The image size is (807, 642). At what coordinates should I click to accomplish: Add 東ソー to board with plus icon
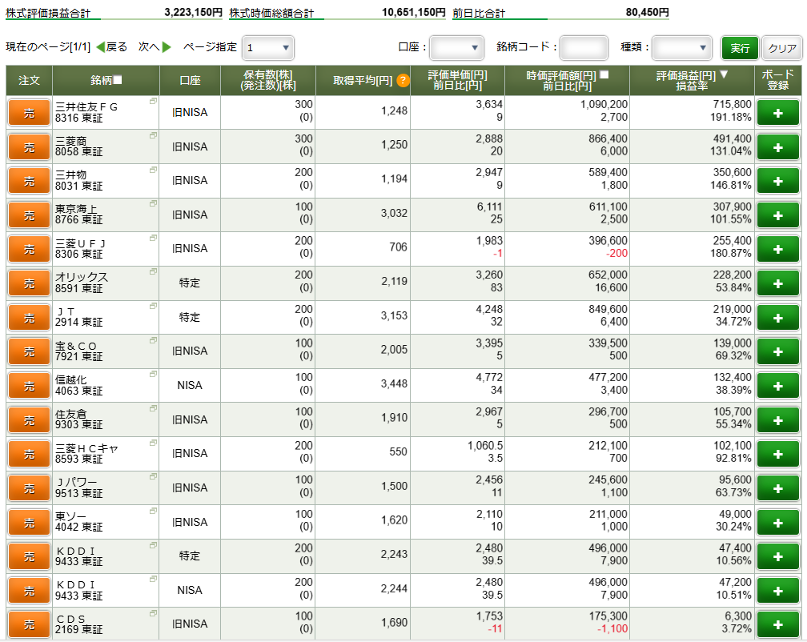click(x=777, y=523)
